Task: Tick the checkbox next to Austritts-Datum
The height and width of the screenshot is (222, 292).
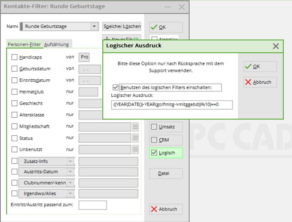Action: click(x=14, y=172)
